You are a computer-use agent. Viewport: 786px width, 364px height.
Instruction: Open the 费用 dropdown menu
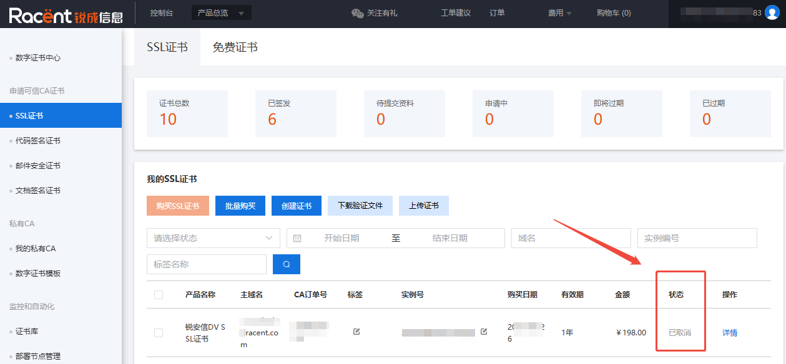(559, 13)
